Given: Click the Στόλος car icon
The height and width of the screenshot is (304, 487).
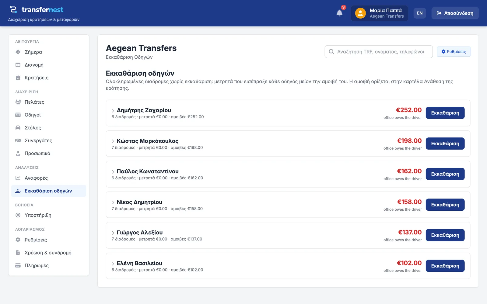Looking at the screenshot, I should (18, 128).
